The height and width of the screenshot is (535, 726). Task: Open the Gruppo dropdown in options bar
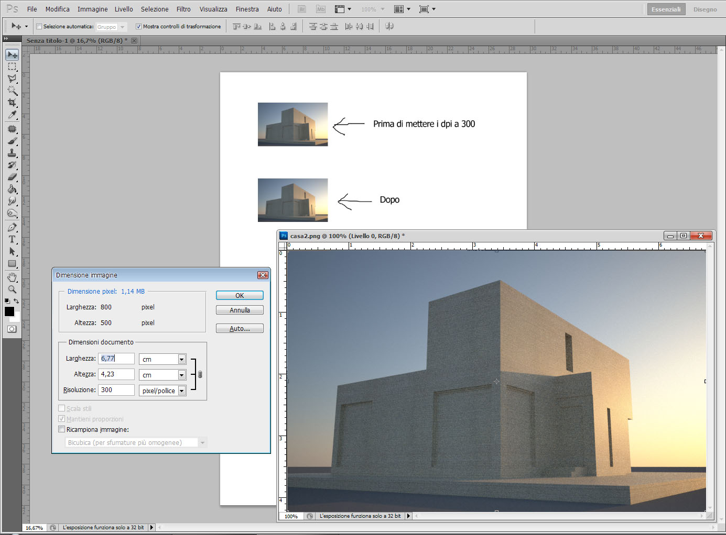point(111,27)
